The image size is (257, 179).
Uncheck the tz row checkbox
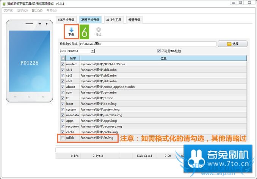[x=63, y=98]
